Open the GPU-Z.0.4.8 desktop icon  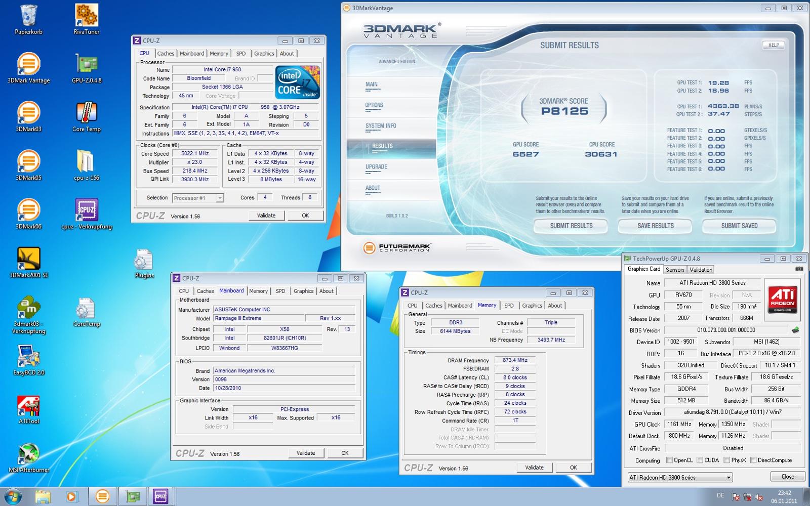[87, 68]
